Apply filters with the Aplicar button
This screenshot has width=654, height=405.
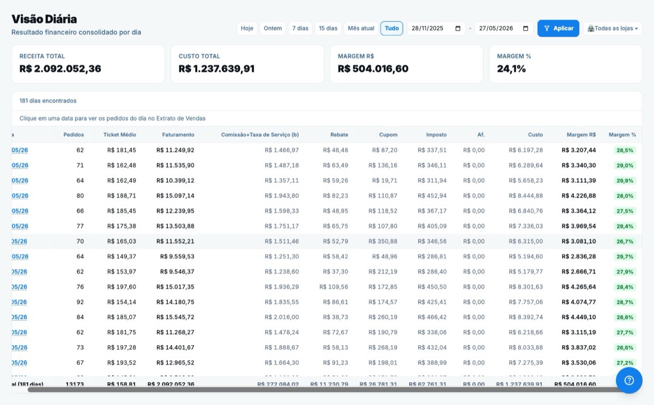coord(558,28)
